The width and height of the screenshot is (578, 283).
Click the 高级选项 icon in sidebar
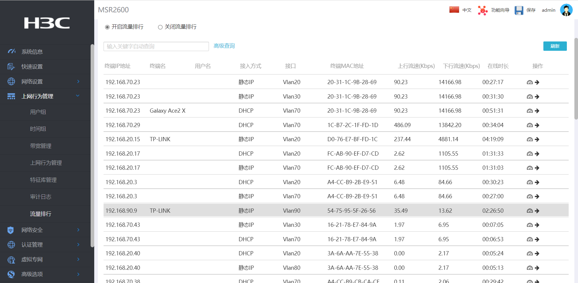pos(11,274)
